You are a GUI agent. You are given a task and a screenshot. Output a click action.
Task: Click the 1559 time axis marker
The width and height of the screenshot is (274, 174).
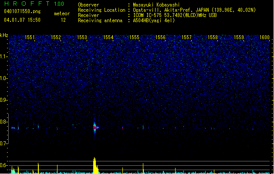[239, 37]
